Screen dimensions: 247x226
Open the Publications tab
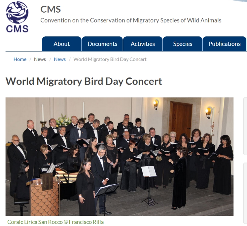tap(224, 44)
